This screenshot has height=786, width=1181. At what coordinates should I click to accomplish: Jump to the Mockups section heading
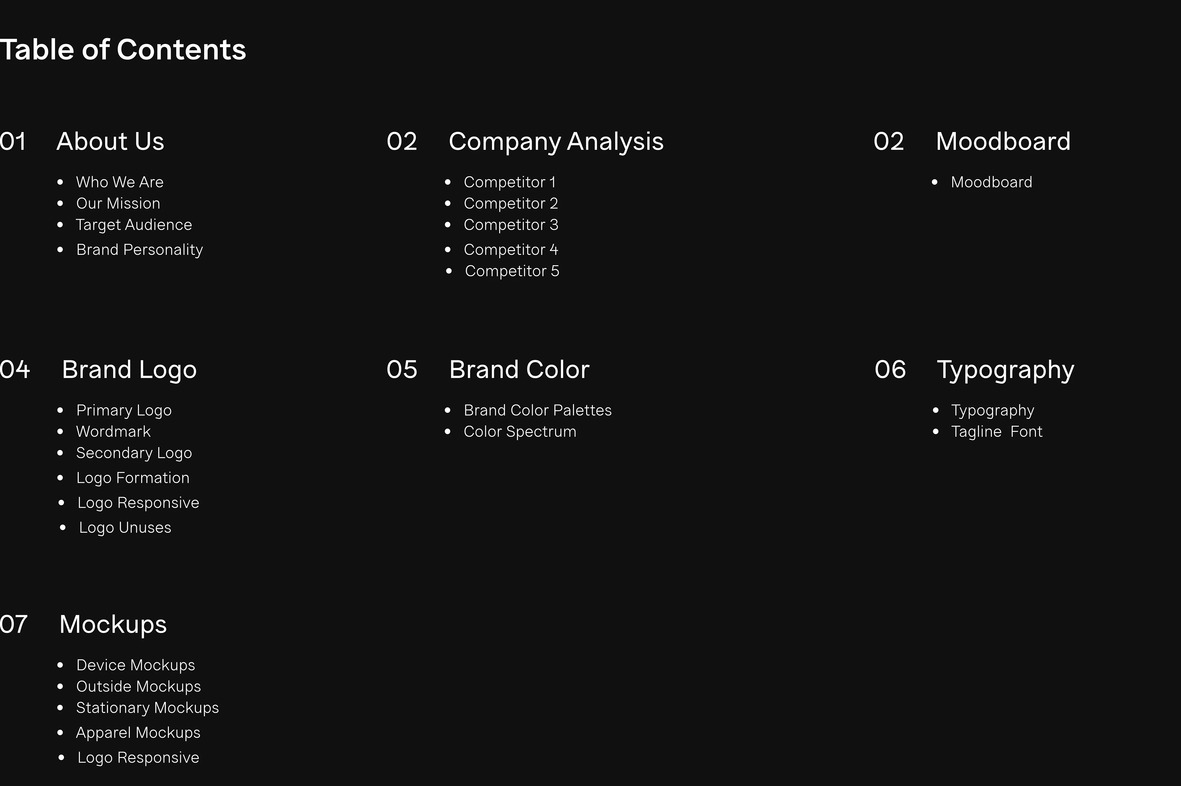coord(113,625)
